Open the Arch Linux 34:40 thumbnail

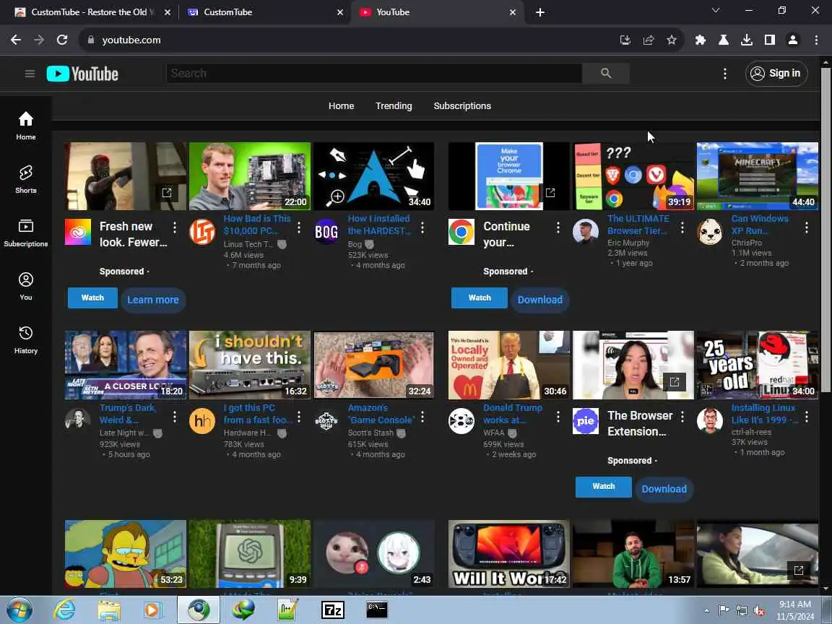(373, 176)
